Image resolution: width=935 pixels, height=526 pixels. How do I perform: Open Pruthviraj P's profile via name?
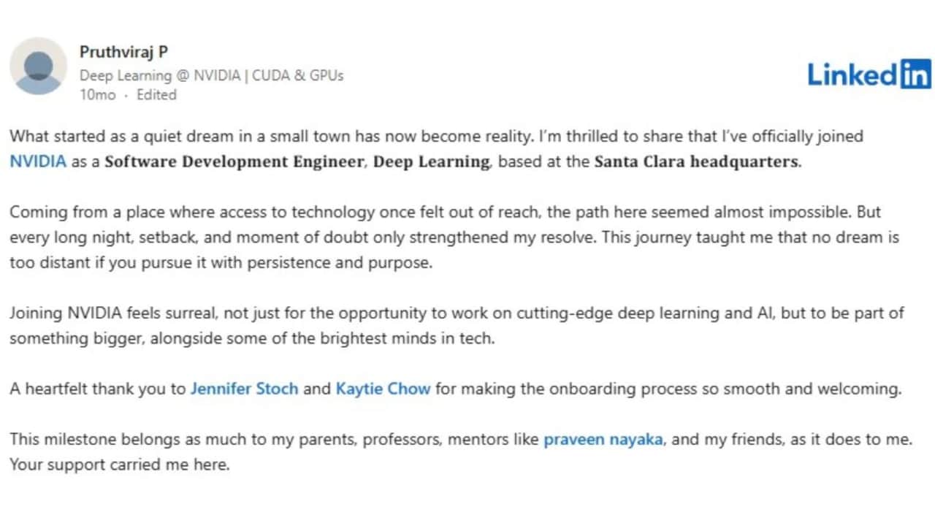(123, 53)
